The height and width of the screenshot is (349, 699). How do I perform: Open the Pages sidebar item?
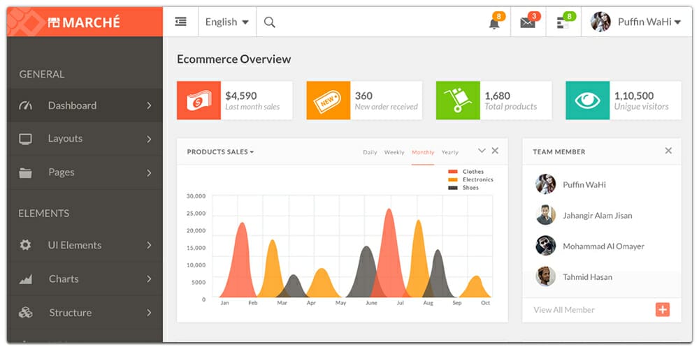pyautogui.click(x=85, y=172)
